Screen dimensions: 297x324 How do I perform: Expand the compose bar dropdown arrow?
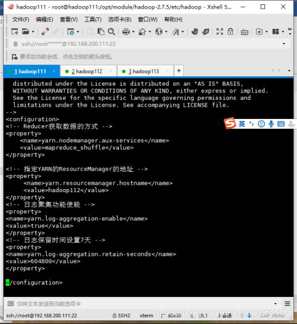(x=275, y=304)
